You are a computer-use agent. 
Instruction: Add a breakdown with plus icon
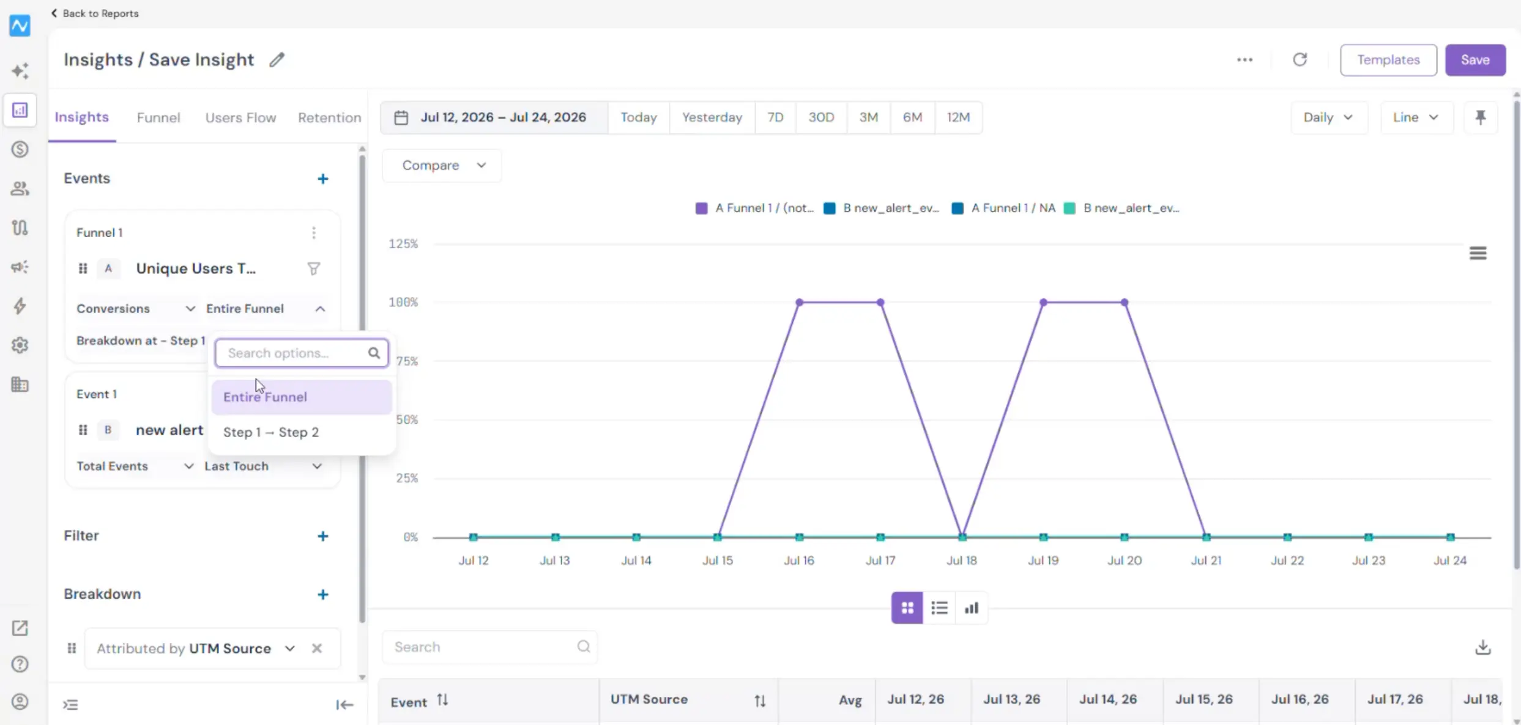(323, 594)
